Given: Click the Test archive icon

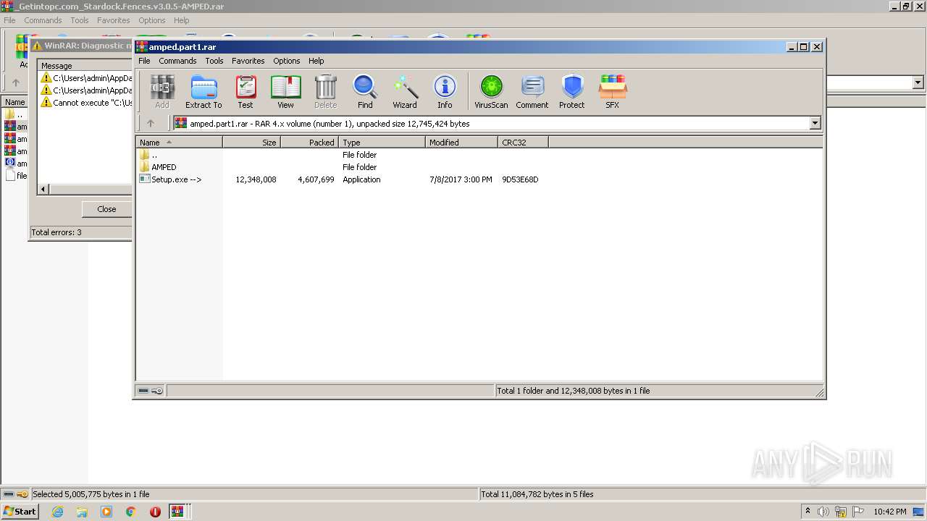Looking at the screenshot, I should 246,92.
